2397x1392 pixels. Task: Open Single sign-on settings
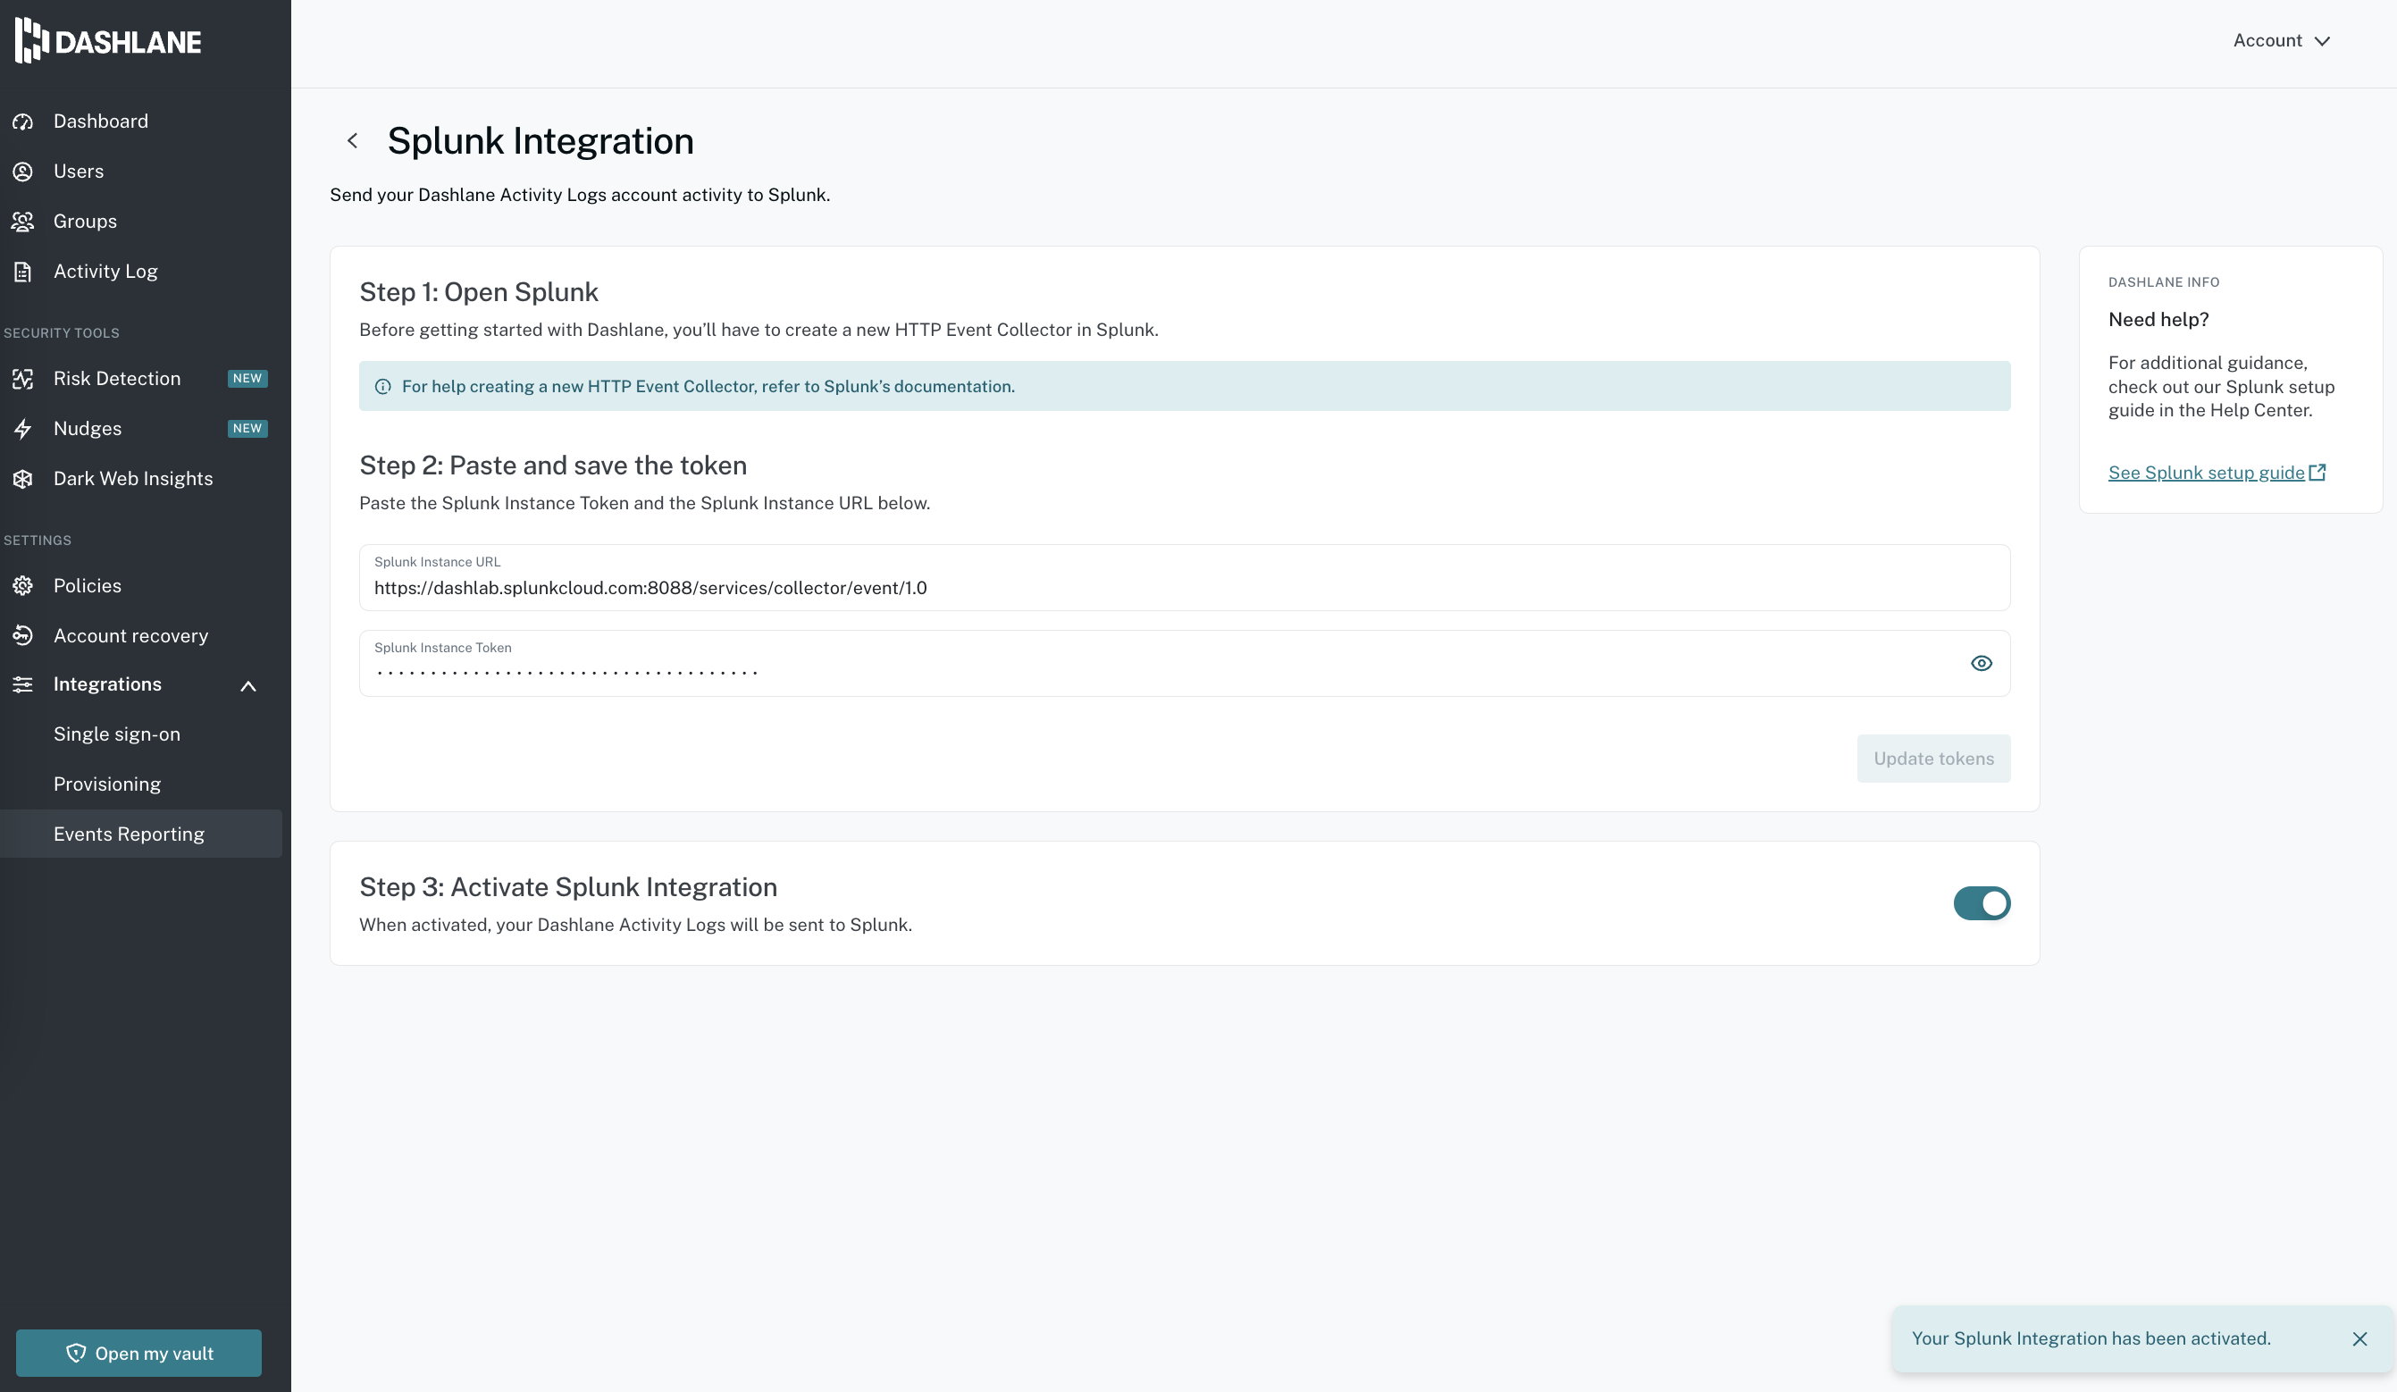pos(117,734)
